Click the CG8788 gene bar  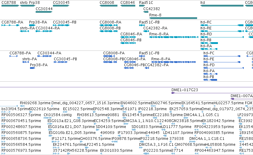click(10, 6)
